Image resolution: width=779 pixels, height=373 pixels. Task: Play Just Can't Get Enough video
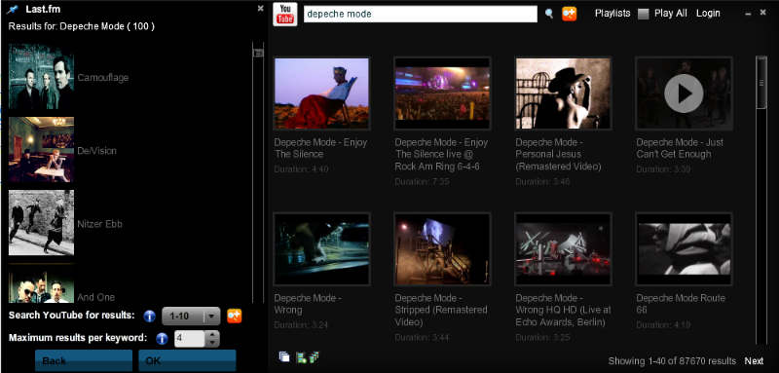point(684,93)
